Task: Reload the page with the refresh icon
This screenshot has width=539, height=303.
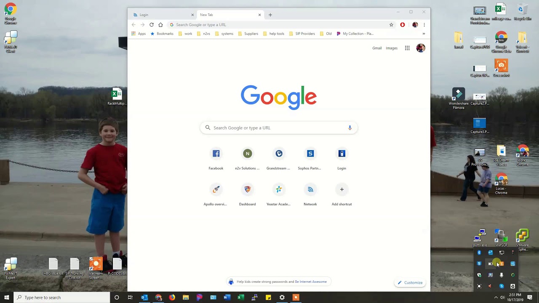Action: coord(152,25)
